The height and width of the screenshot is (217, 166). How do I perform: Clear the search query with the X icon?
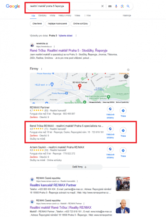click(102, 6)
